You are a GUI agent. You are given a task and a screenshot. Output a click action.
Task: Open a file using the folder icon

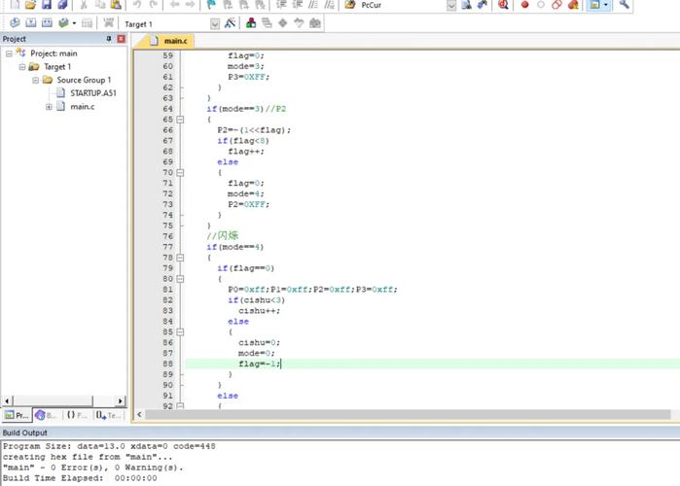pos(30,5)
